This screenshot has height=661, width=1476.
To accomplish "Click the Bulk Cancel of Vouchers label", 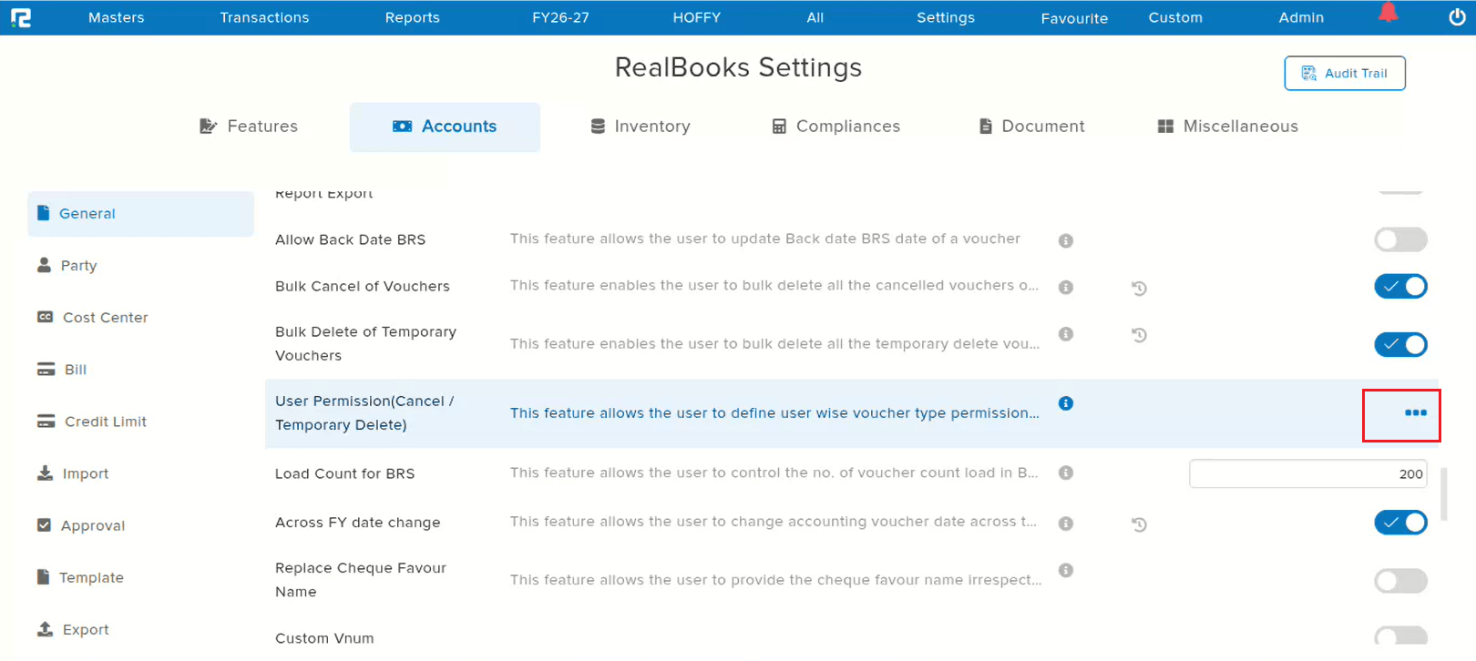I will [363, 286].
